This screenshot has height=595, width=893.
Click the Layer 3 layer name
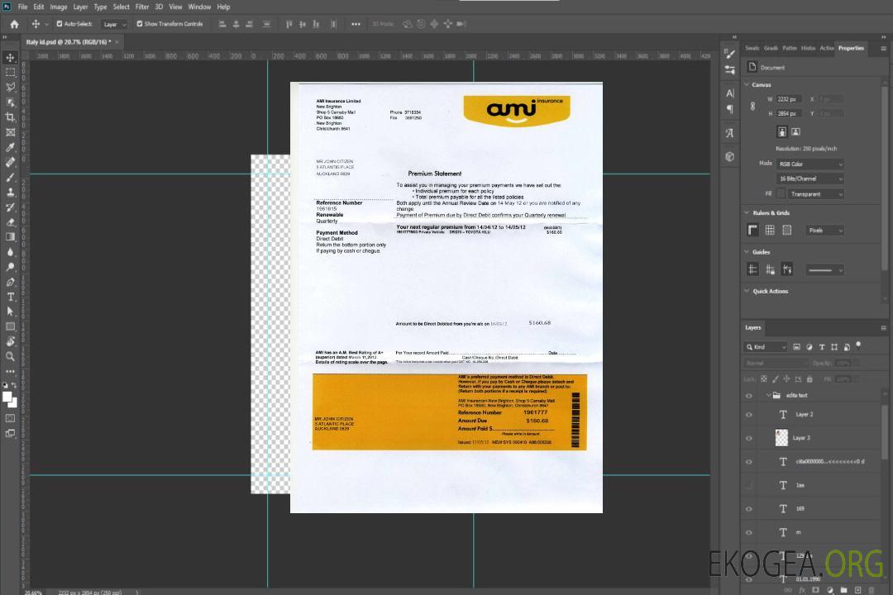tap(801, 438)
